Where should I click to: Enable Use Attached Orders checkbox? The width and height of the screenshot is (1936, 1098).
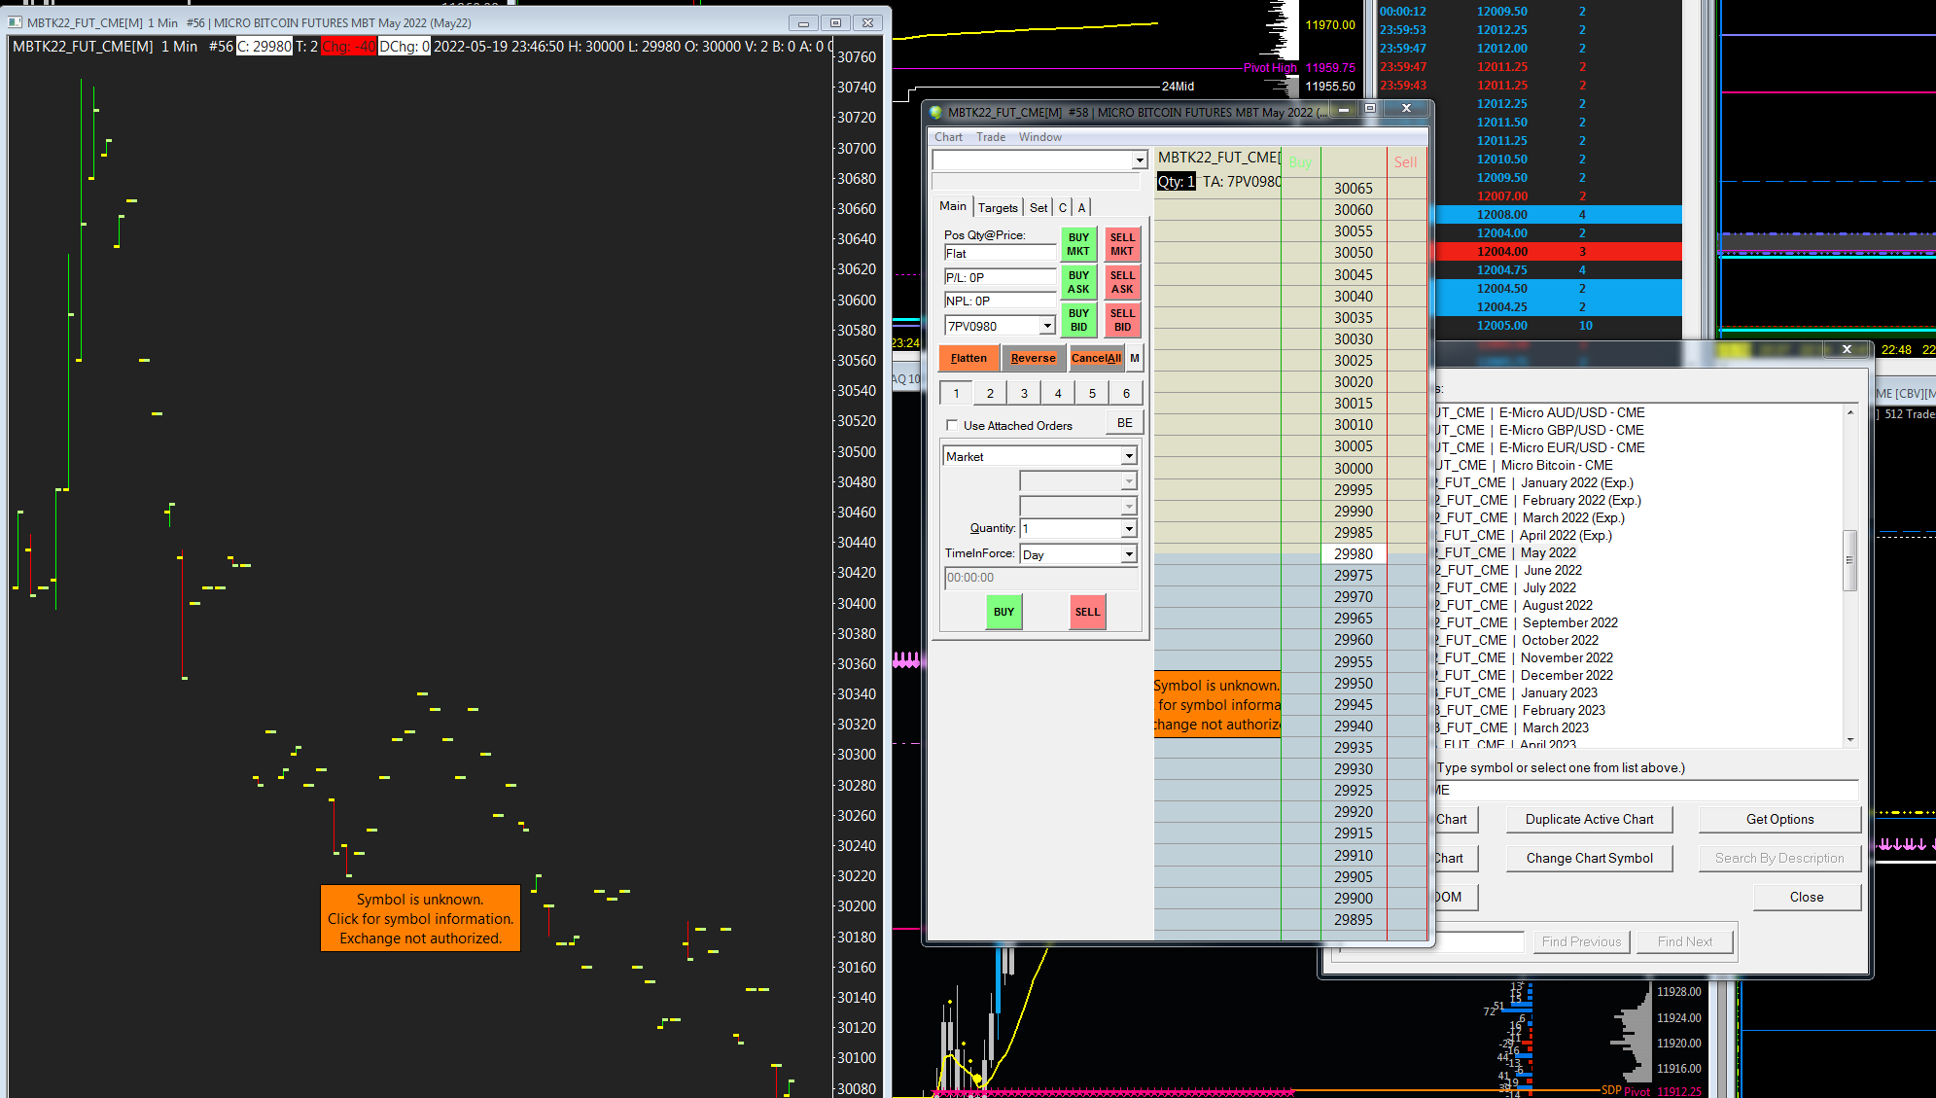coord(952,425)
